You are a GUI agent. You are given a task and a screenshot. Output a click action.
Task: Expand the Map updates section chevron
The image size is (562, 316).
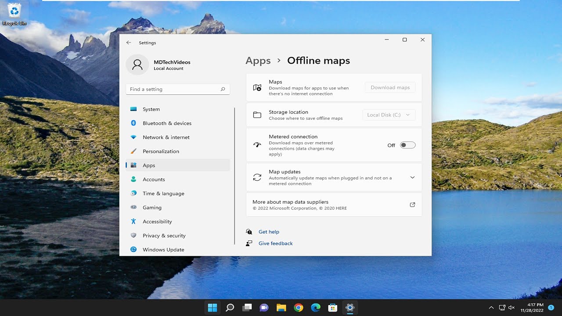(412, 177)
